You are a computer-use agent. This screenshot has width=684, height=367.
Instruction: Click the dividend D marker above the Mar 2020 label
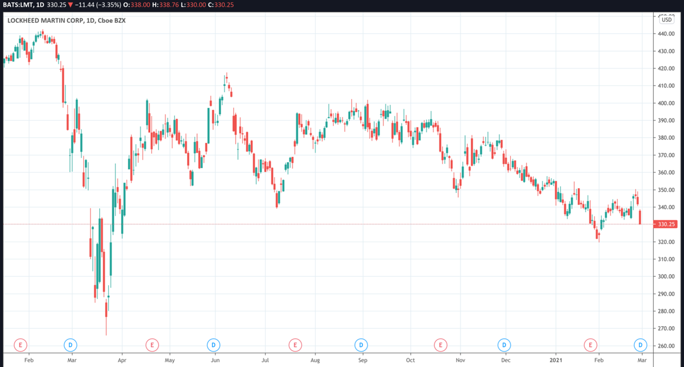click(x=70, y=345)
